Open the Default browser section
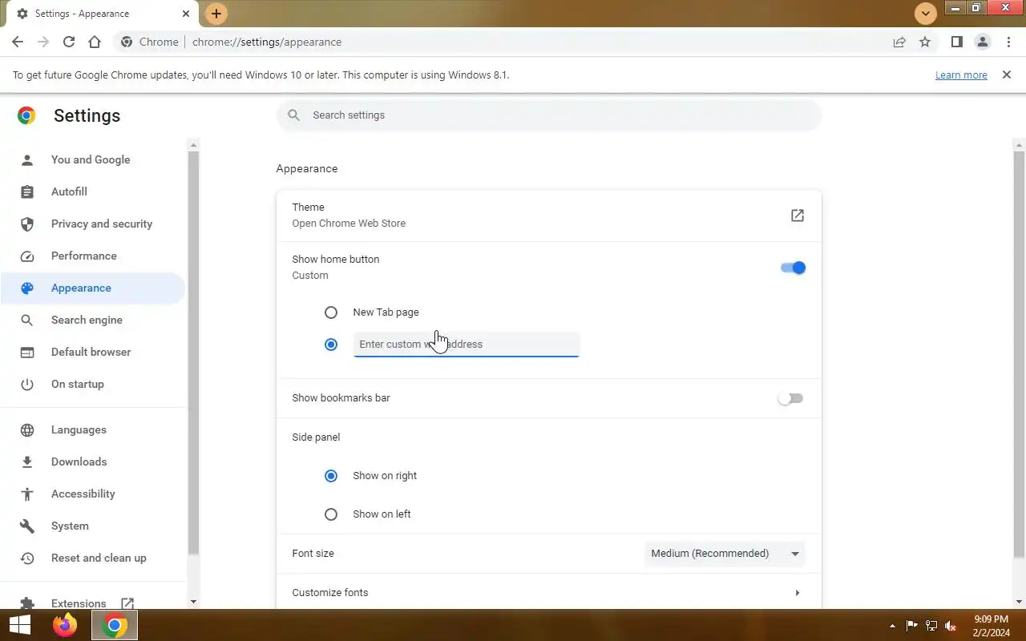This screenshot has width=1026, height=641. 93,352
